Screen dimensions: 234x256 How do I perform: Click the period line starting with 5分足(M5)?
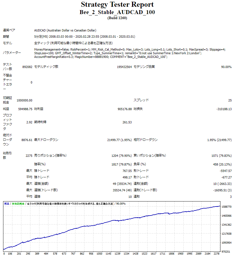[x=84, y=37]
